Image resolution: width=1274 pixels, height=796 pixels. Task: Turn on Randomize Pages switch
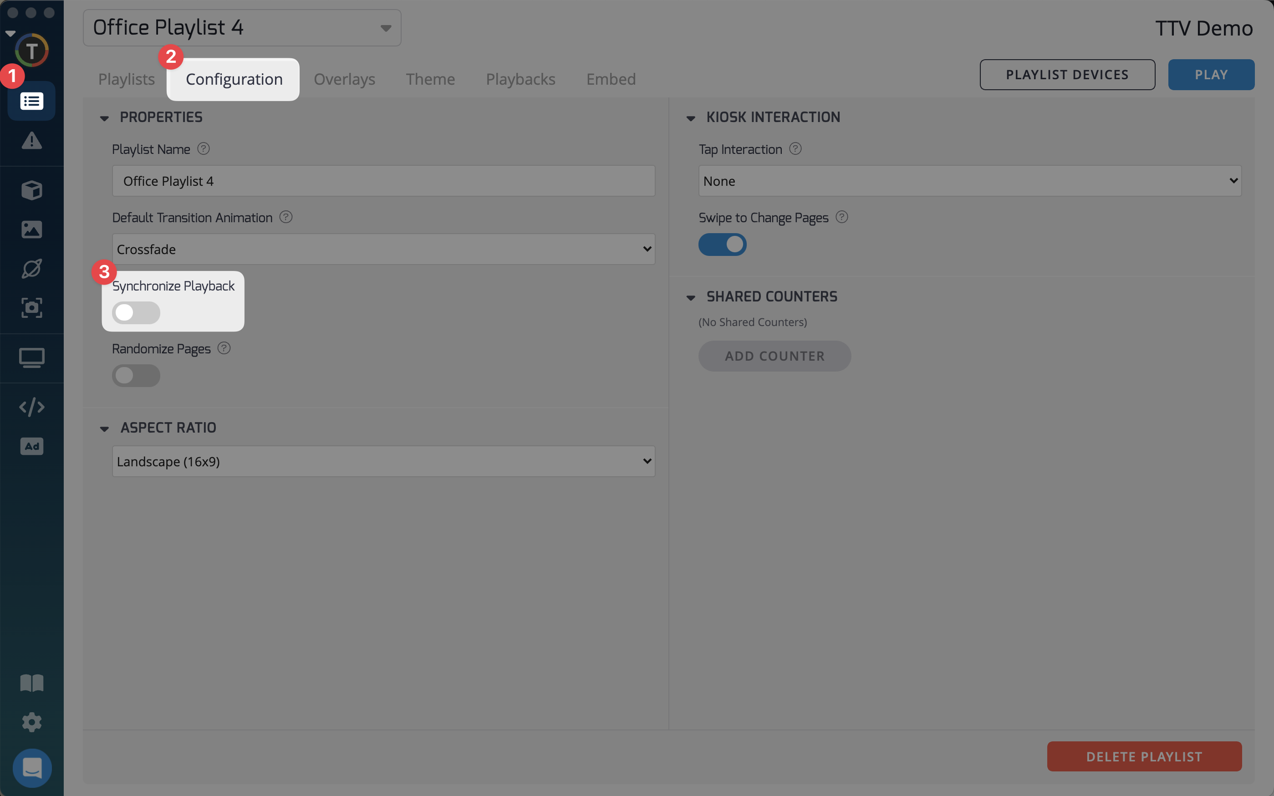[x=136, y=376]
